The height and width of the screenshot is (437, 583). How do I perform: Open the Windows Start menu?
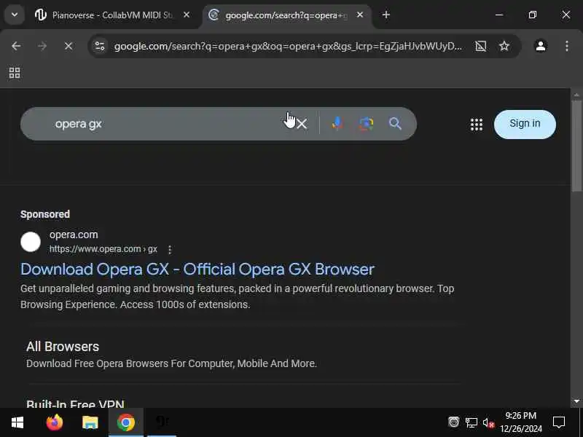pyautogui.click(x=17, y=422)
